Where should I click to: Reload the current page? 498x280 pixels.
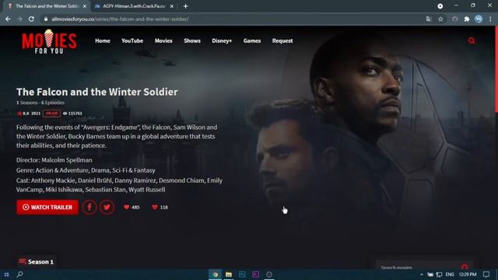point(31,19)
